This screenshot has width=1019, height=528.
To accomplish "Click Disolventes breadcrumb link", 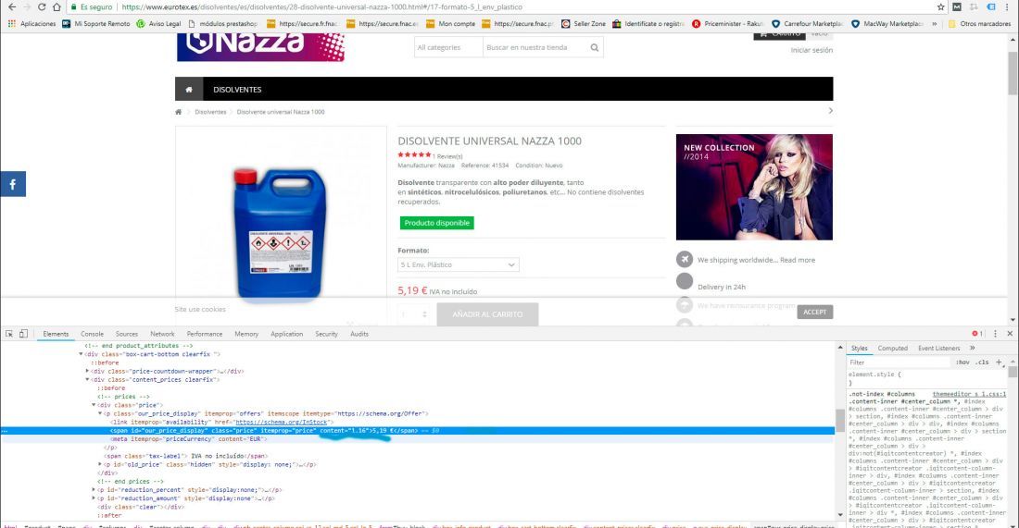I will pyautogui.click(x=210, y=112).
